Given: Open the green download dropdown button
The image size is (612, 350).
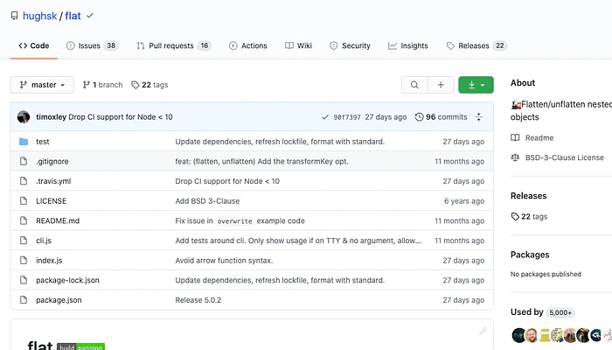Looking at the screenshot, I should [476, 85].
